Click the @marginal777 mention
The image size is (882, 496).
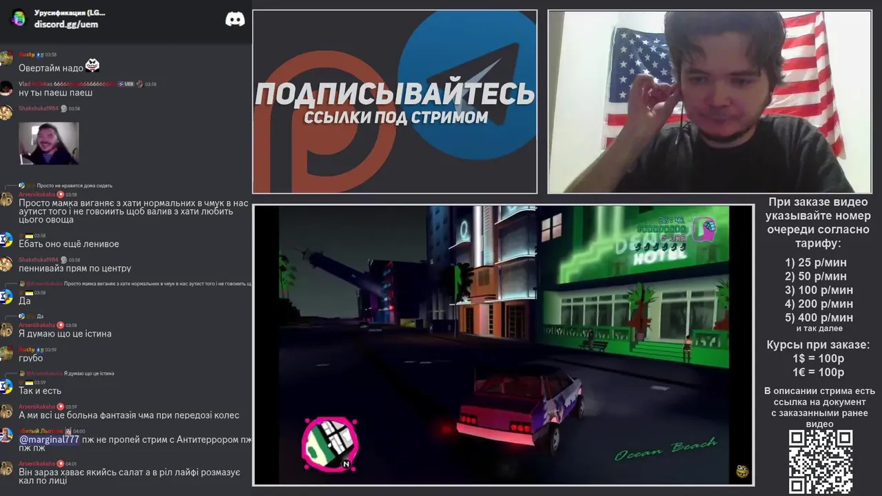(49, 440)
